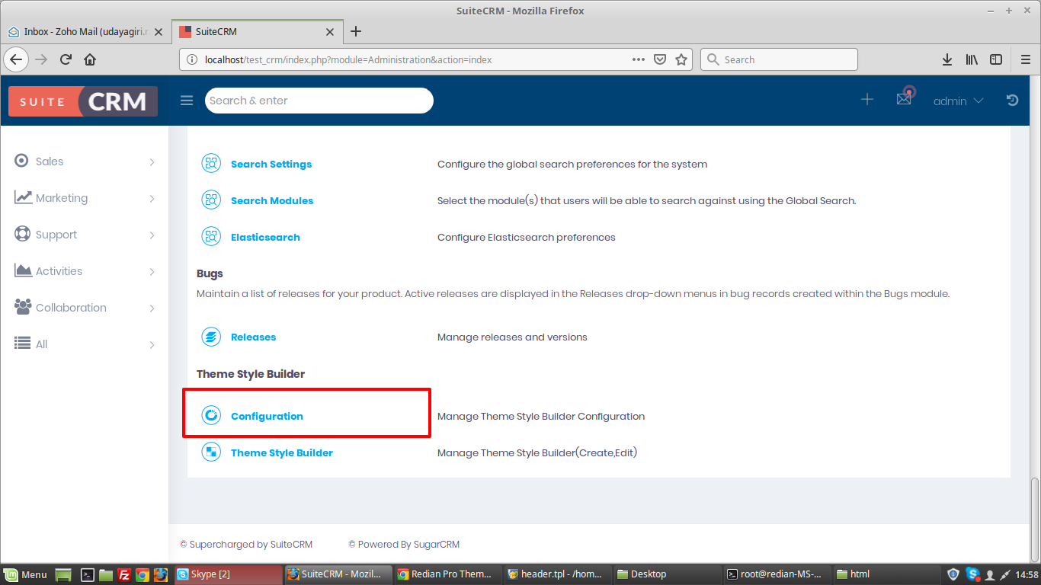Open Firefox hamburger application menu
Viewport: 1041px width, 585px height.
[x=1025, y=59]
